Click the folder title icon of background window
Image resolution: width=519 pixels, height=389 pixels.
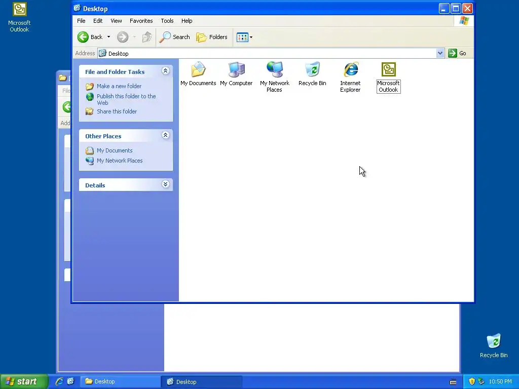click(x=62, y=77)
